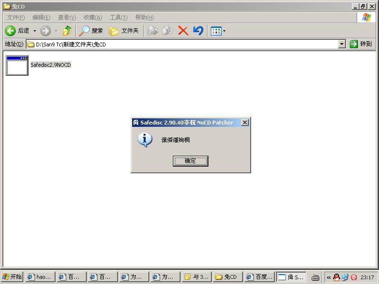Click the red circular tray icon
The image size is (379, 284).
[353, 277]
